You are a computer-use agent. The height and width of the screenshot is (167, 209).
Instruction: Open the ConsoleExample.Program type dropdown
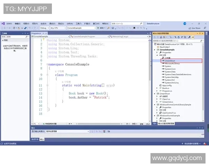pos(90,37)
